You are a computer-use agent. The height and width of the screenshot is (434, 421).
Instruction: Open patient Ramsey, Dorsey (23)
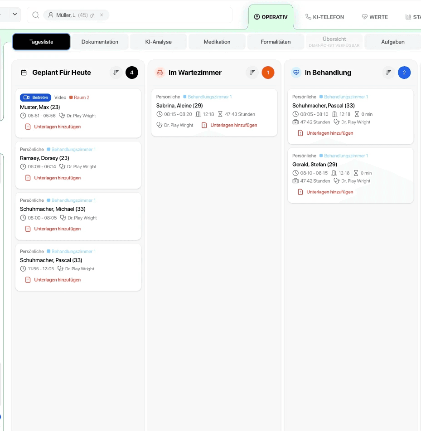coord(44,158)
